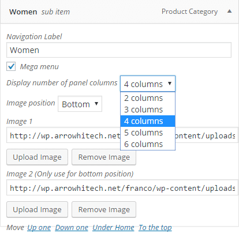Collapse the Women menu item panel arrow
Image resolution: width=239 pixels, height=241 pixels.
point(229,11)
